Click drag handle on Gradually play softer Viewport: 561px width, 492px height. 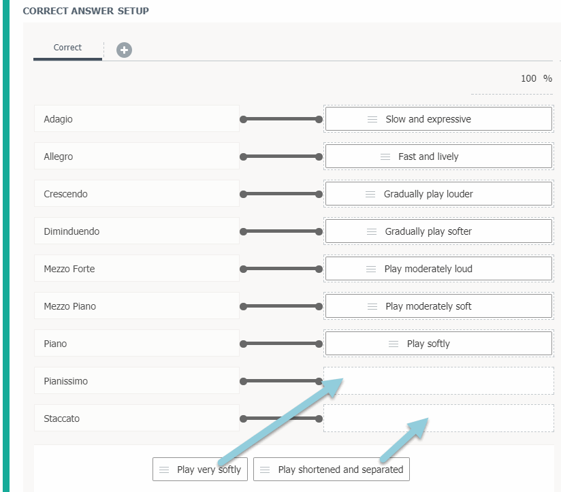372,231
